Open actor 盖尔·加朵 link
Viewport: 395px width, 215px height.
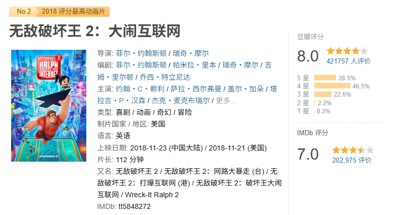(246, 89)
